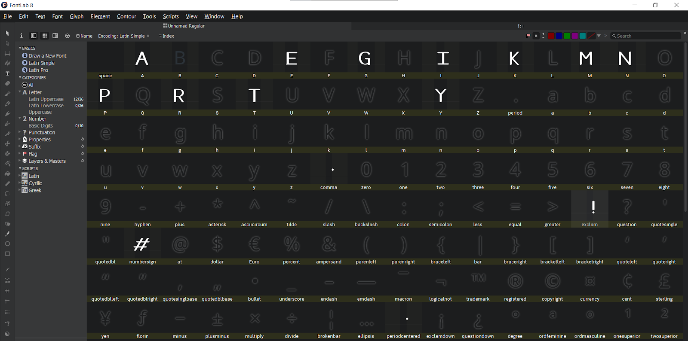
Task: Pick the red color flag swatch
Action: point(551,36)
